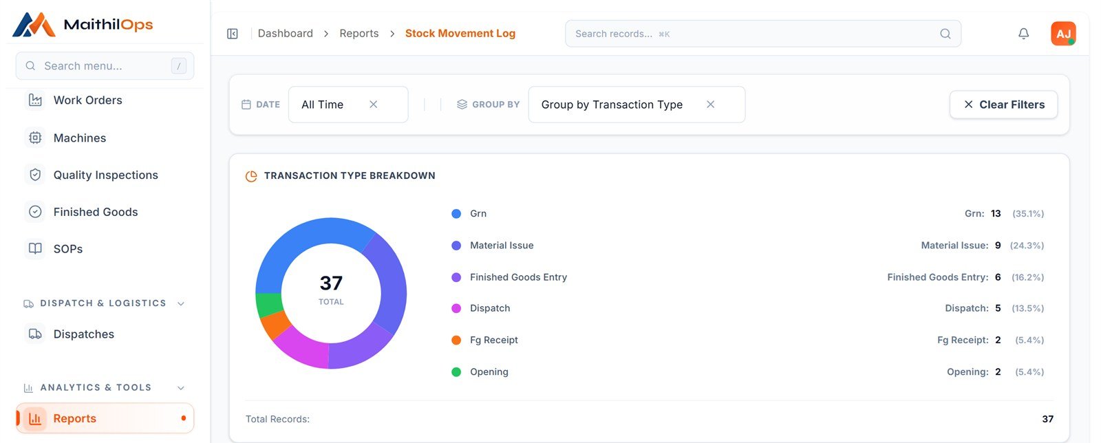Click the Reports bar chart icon
The width and height of the screenshot is (1101, 443).
pyautogui.click(x=35, y=418)
